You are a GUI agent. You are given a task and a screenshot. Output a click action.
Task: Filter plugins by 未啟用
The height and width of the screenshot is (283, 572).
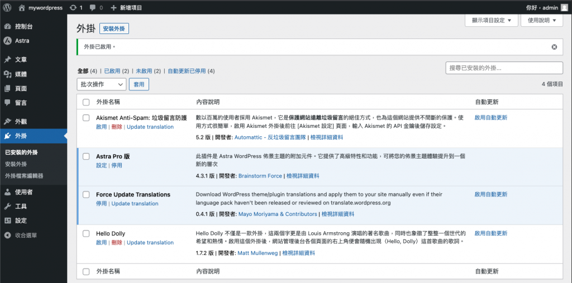[x=144, y=71]
